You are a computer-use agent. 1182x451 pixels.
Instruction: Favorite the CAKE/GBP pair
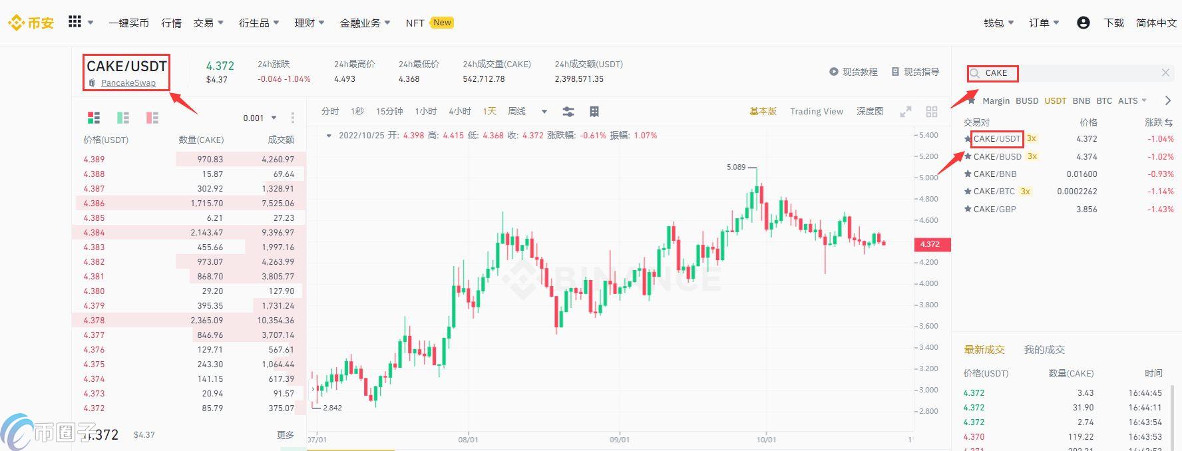[968, 209]
